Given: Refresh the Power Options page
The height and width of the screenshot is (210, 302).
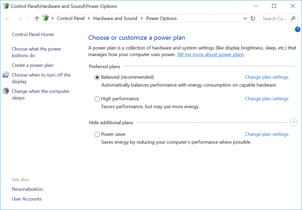Looking at the screenshot, I should pos(253,19).
